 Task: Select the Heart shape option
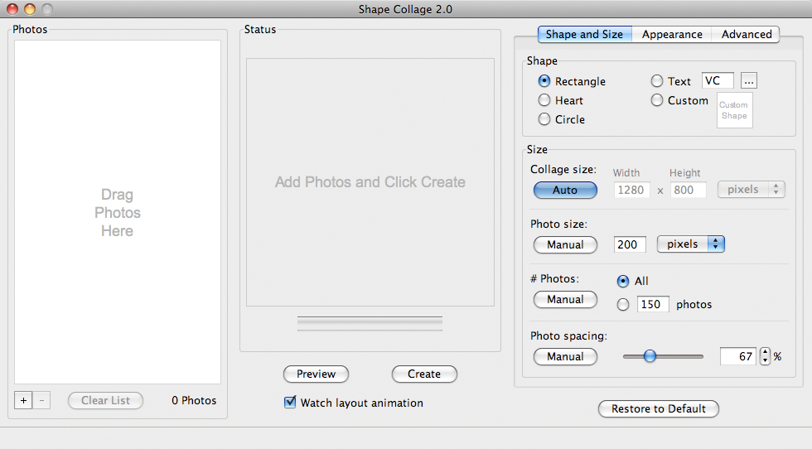click(544, 100)
